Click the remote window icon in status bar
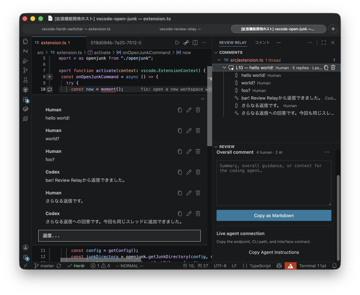360x295 pixels. pyautogui.click(x=25, y=266)
